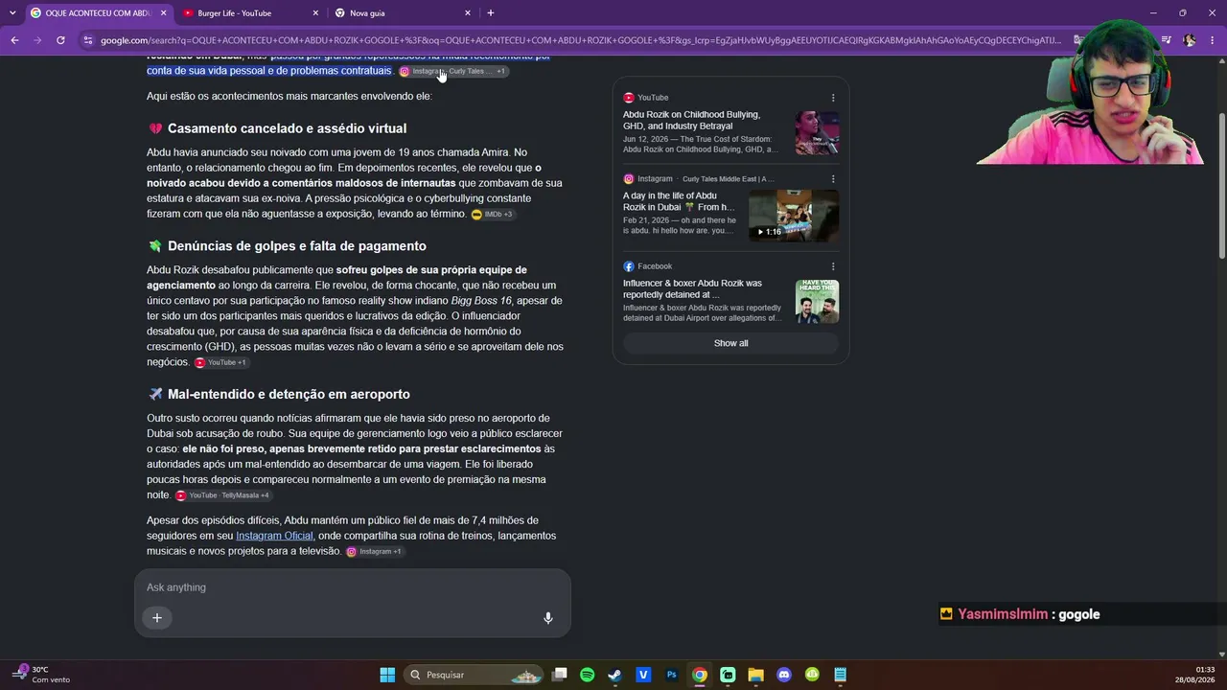Go back to the previous page
Viewport: 1227px width, 690px height.
click(x=14, y=40)
